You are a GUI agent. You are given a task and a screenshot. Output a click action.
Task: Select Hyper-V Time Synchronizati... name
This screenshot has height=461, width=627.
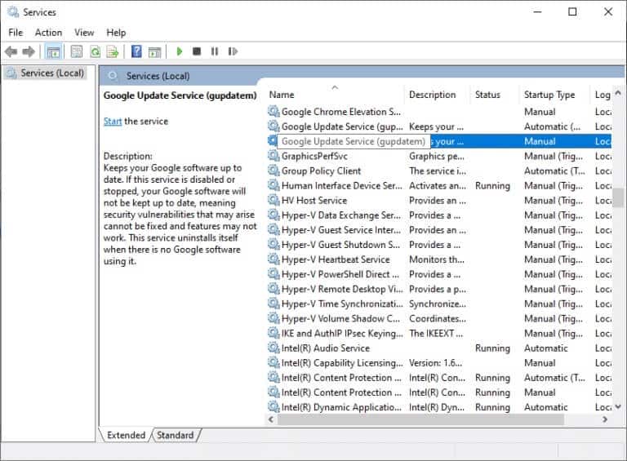pos(342,304)
